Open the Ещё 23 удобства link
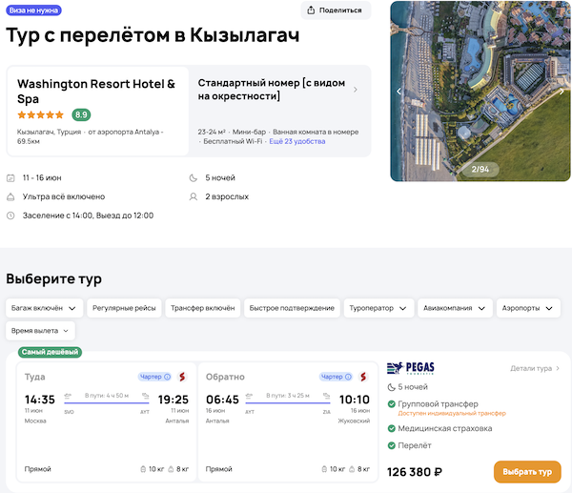The width and height of the screenshot is (572, 493). (297, 141)
